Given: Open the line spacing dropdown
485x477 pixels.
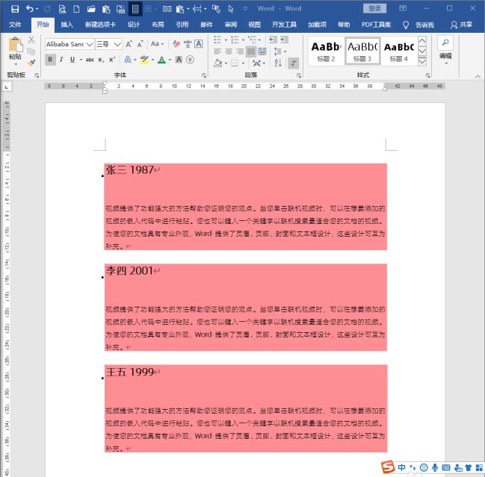Looking at the screenshot, I should click(x=280, y=52).
